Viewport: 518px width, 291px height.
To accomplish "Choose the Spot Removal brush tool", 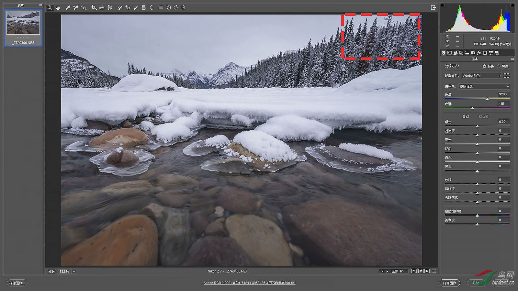I will coord(120,7).
